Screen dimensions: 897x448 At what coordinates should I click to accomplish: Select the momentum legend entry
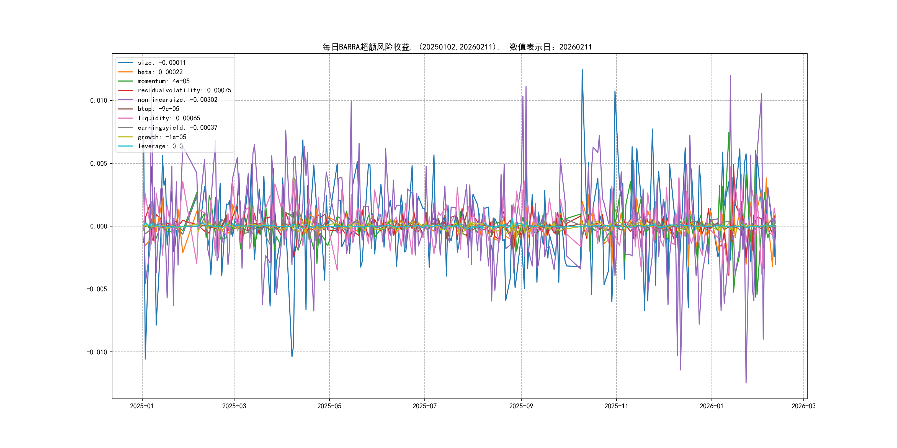click(163, 81)
